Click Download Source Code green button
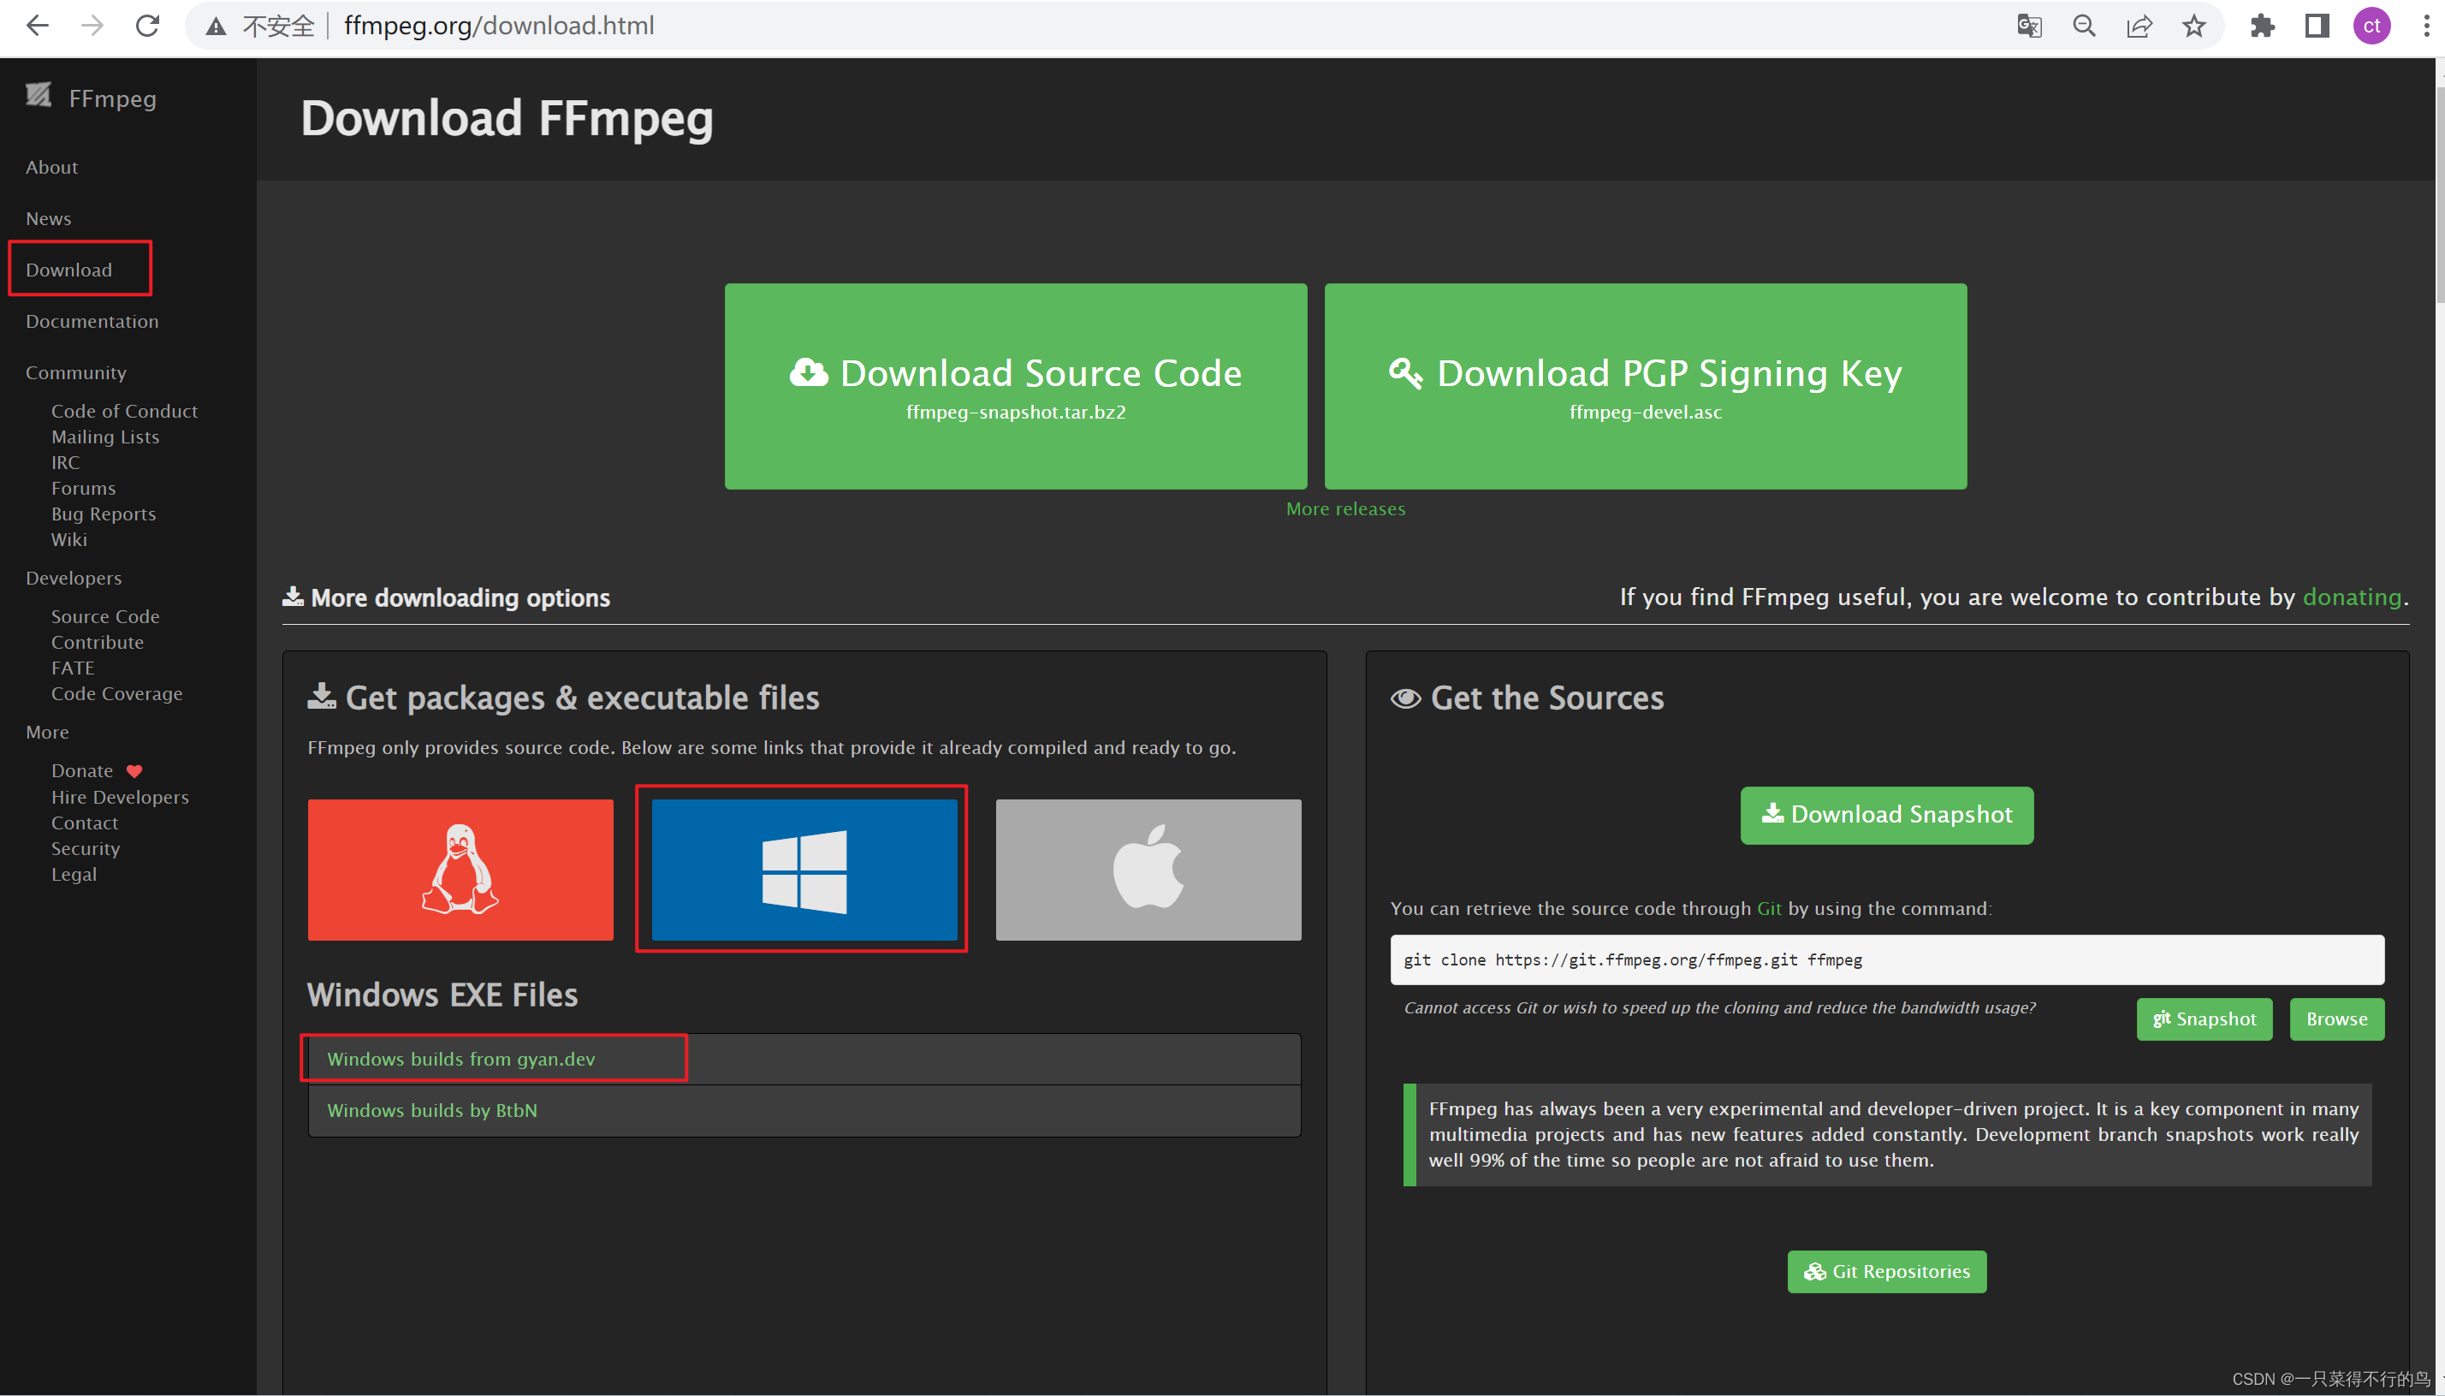 pyautogui.click(x=1015, y=385)
